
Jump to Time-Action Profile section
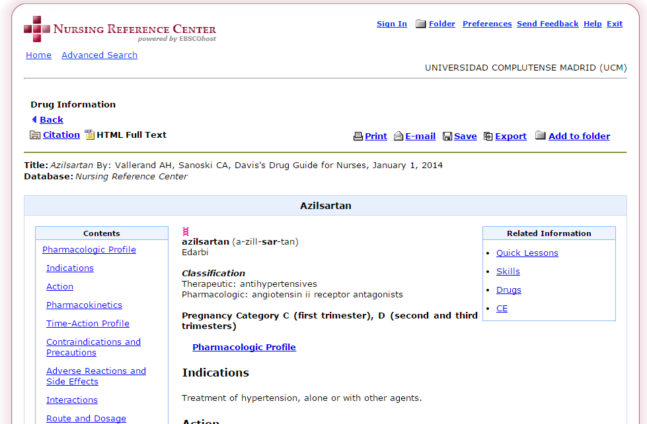[x=88, y=324]
